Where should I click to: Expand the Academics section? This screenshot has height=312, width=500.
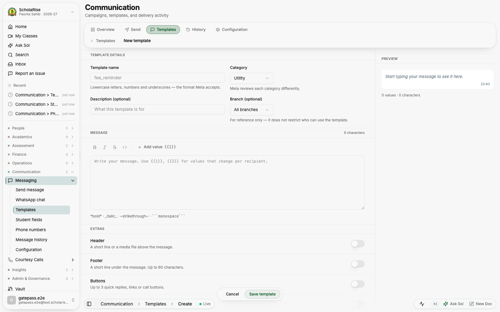tap(41, 137)
